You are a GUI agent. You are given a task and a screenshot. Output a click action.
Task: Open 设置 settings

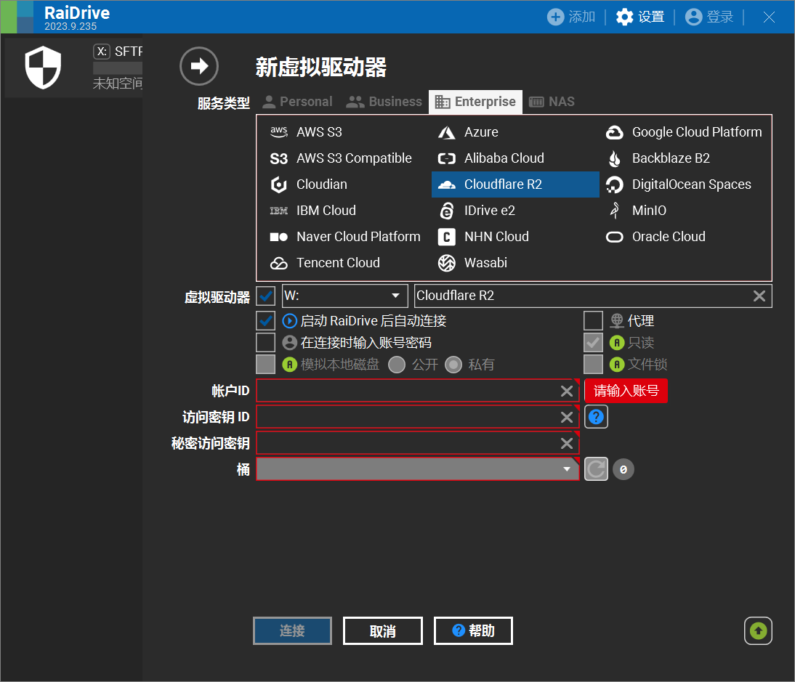(640, 17)
